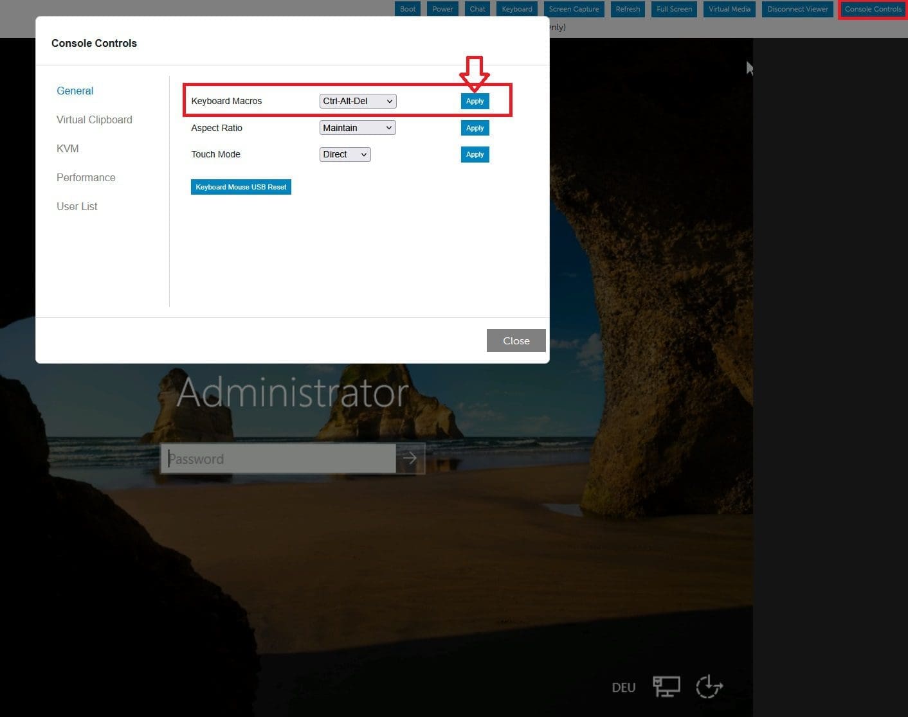The image size is (908, 717).
Task: Close the Console Controls dialog
Action: [x=516, y=341]
